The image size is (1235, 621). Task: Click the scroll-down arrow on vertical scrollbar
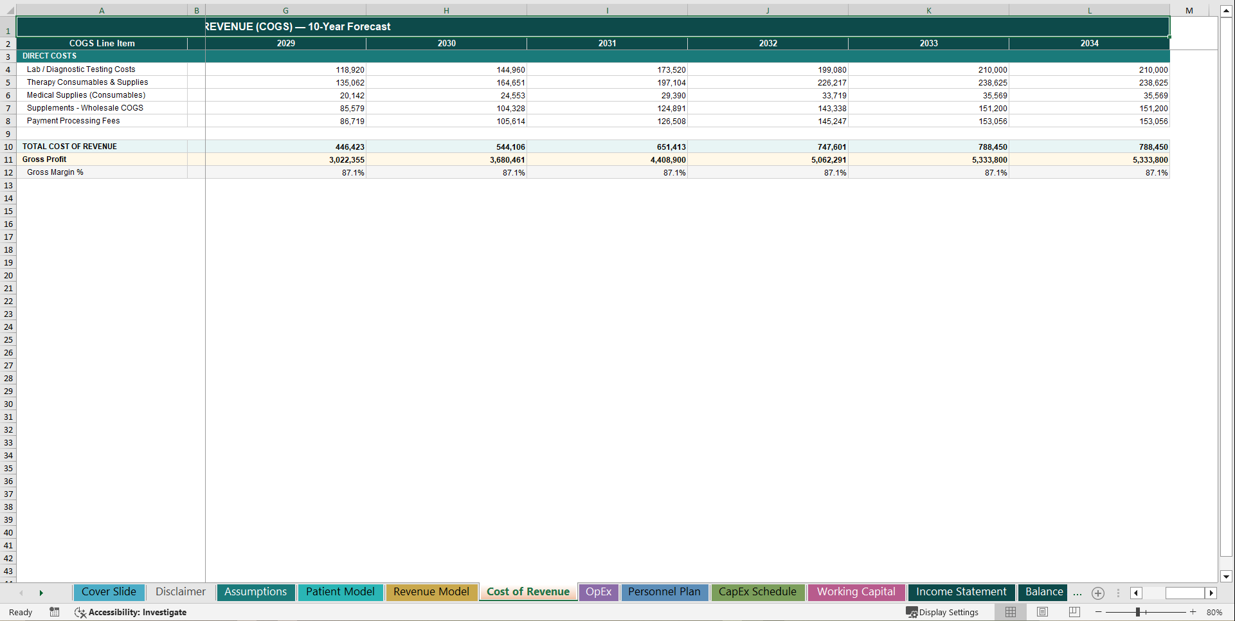[x=1227, y=577]
